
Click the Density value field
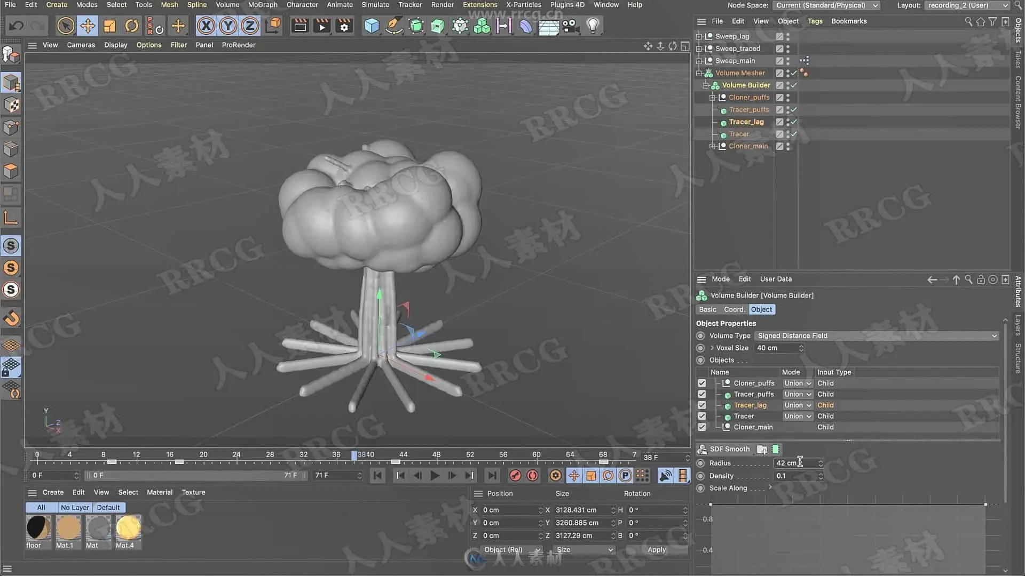click(795, 476)
